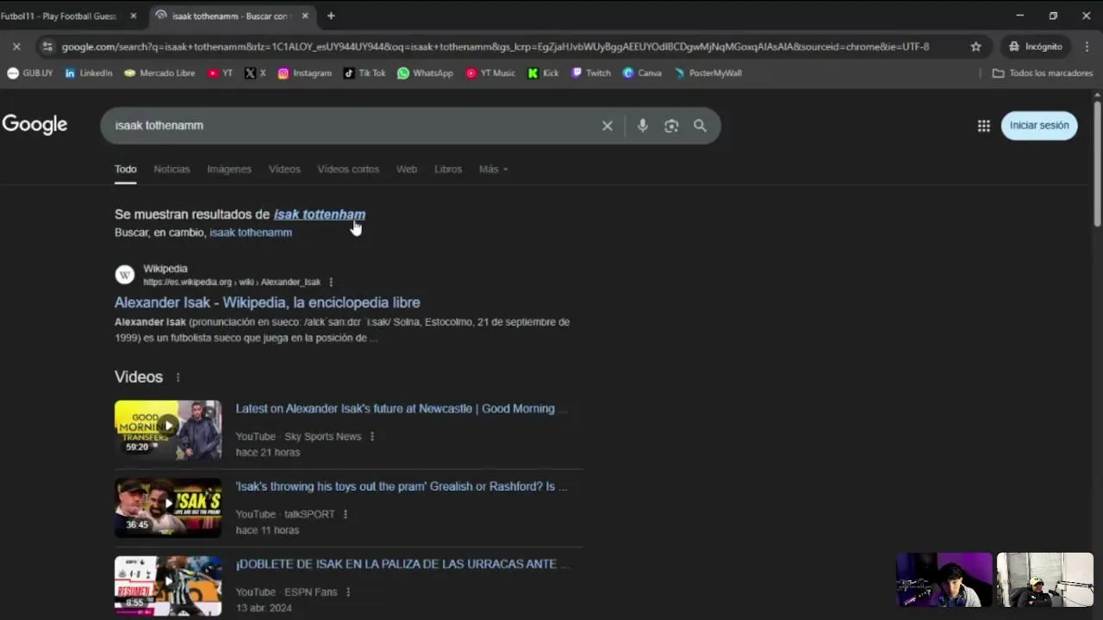Open the Instagram bookmark
Screen dimensions: 1103x620
point(304,73)
